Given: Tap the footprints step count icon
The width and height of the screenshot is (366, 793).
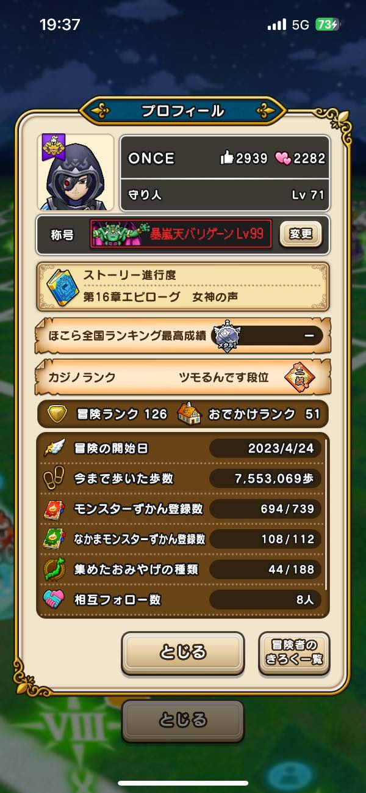Looking at the screenshot, I should point(54,479).
